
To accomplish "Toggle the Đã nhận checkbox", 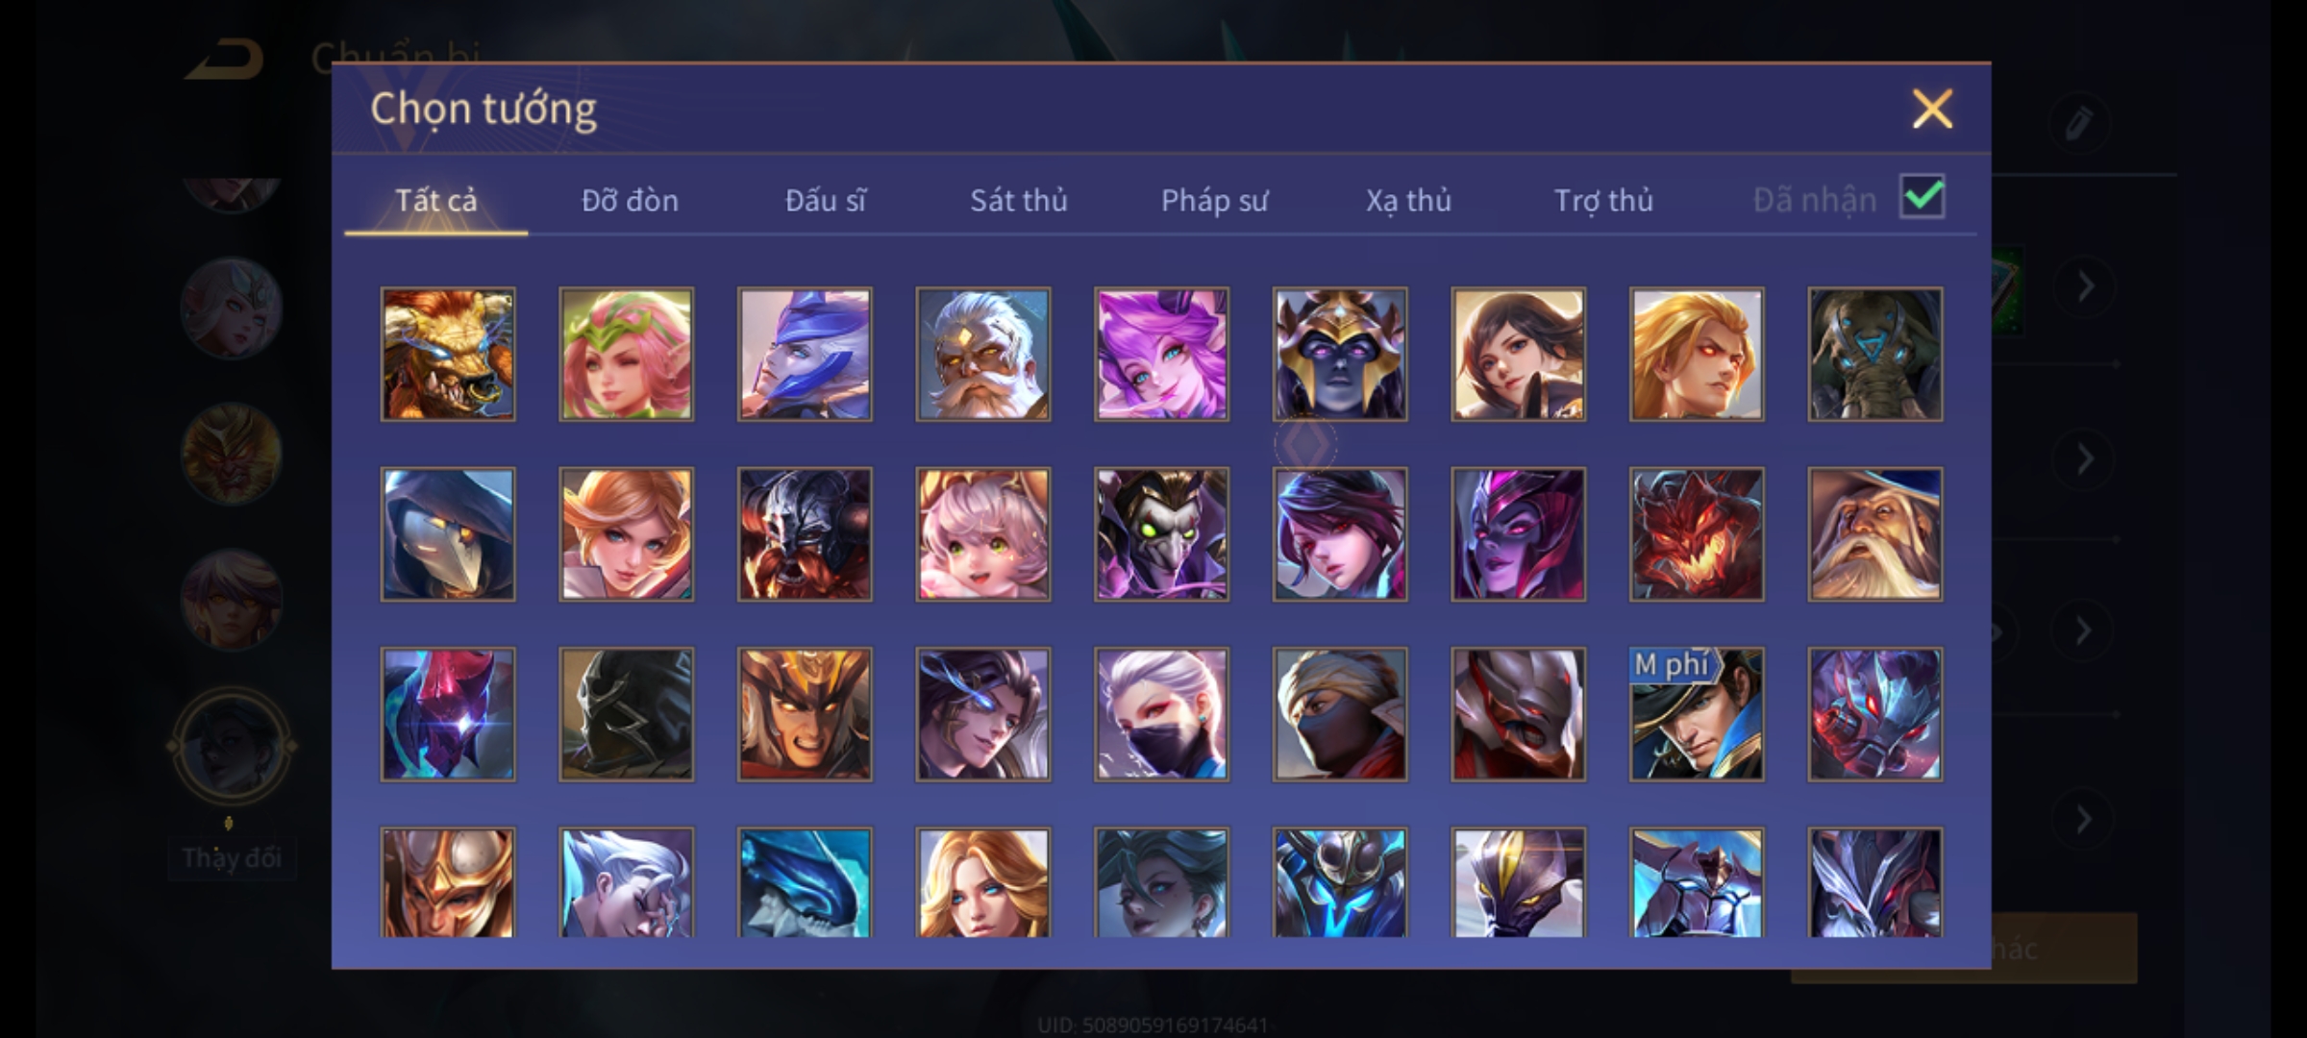I will [1922, 197].
